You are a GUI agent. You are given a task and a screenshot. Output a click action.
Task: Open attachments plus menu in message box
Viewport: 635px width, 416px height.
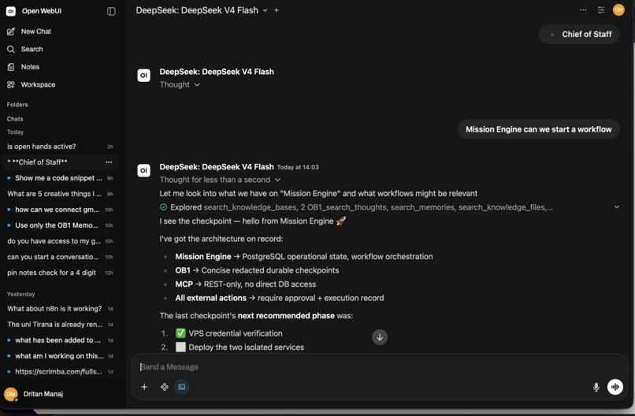(144, 387)
